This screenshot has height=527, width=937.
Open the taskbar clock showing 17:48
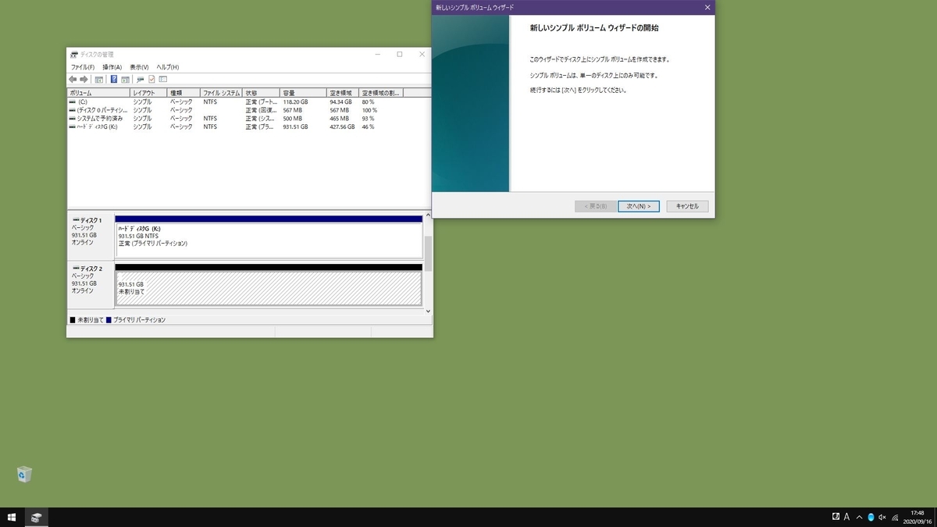[x=916, y=517]
